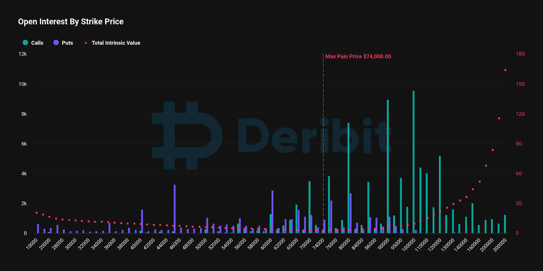
Task: Click the 8k left axis label
Action: click(x=24, y=114)
